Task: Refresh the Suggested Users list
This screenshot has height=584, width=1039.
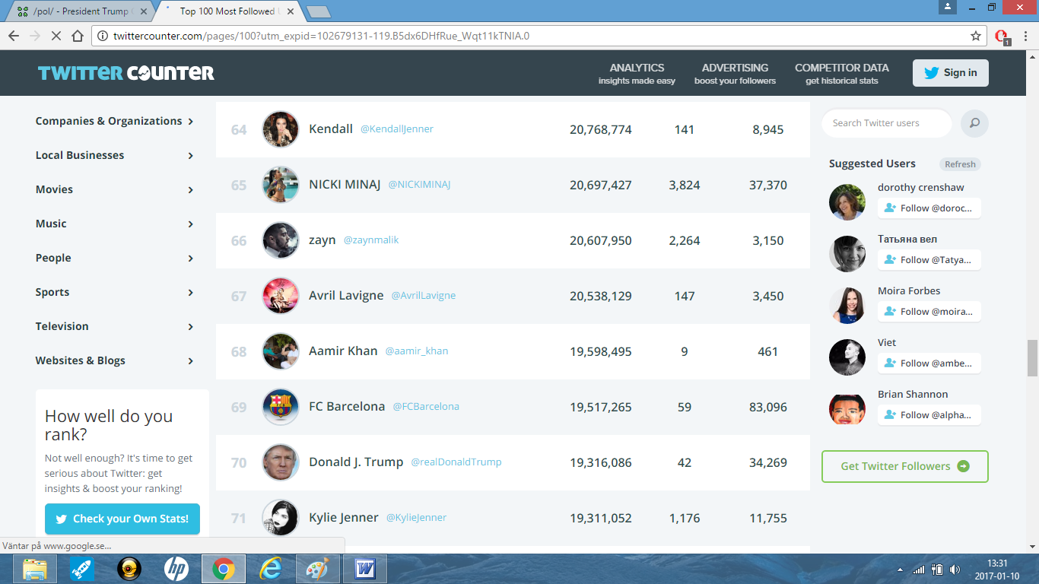Action: coord(960,164)
